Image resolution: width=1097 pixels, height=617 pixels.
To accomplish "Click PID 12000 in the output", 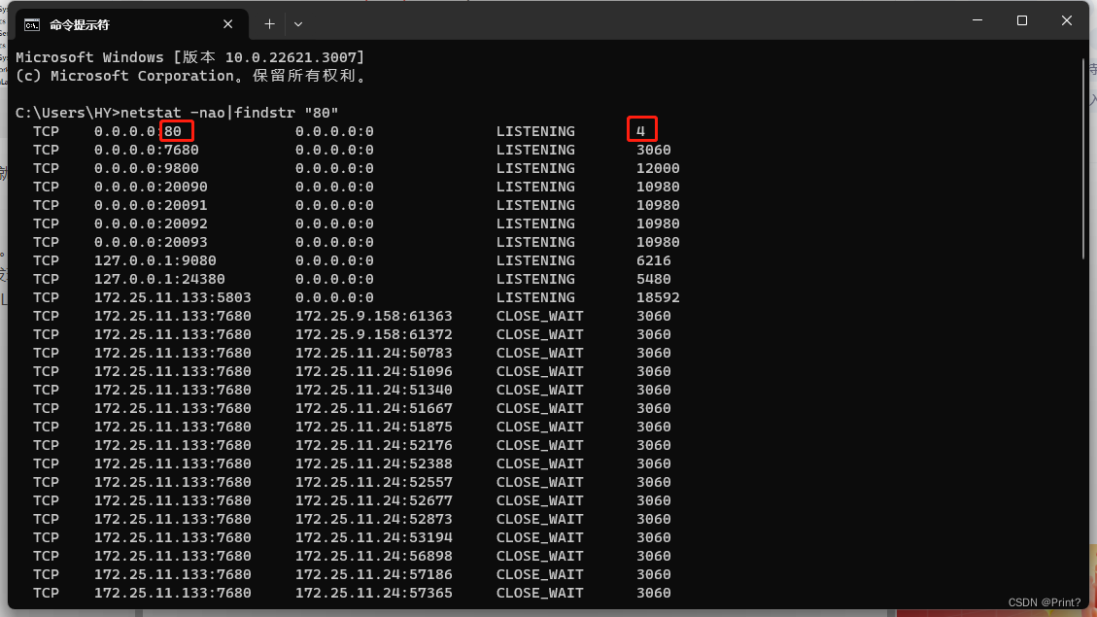I will point(658,168).
